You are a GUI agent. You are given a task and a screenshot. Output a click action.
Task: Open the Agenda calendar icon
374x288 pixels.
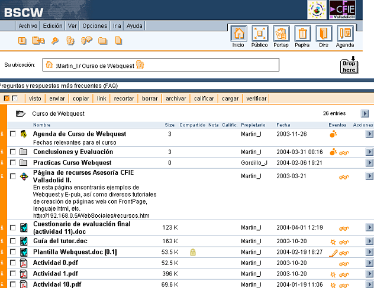pyautogui.click(x=345, y=36)
